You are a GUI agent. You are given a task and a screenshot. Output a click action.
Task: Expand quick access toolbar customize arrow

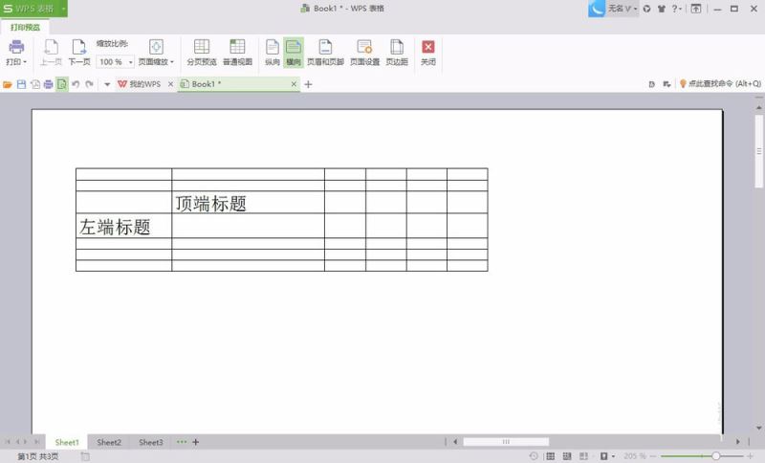pos(107,84)
